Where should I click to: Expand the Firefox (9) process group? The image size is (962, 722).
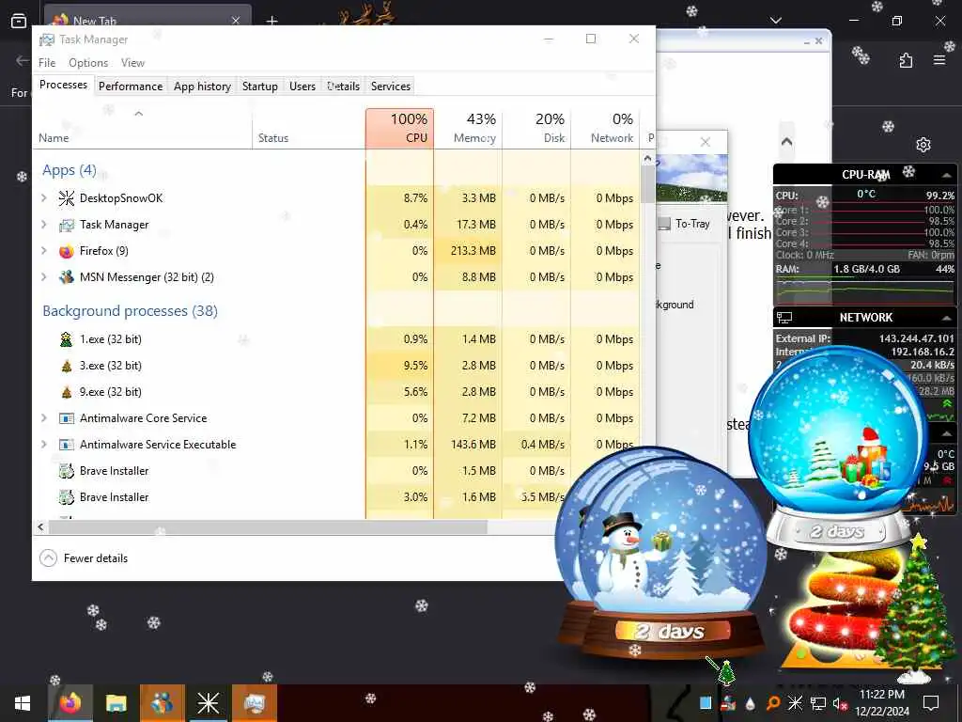tap(44, 250)
